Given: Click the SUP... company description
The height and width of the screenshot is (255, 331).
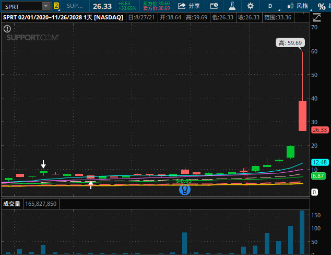Looking at the screenshot, I should [x=75, y=6].
